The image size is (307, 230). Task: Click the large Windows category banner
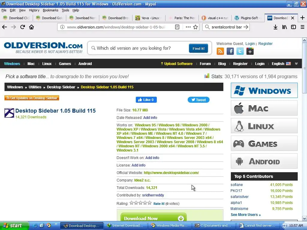coord(264,90)
